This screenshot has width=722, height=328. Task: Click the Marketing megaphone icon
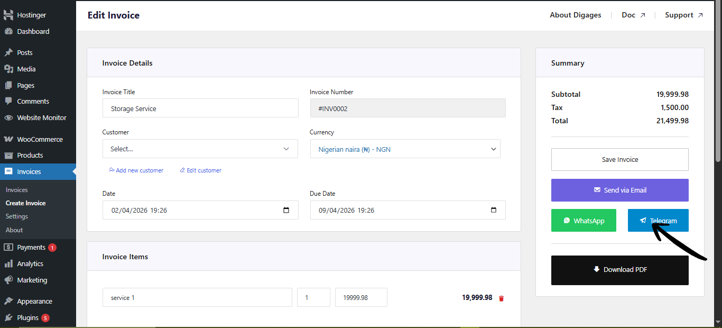point(8,280)
